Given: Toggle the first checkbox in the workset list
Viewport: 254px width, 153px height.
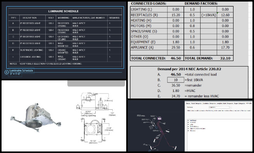Looking at the screenshot, I should click(188, 121).
